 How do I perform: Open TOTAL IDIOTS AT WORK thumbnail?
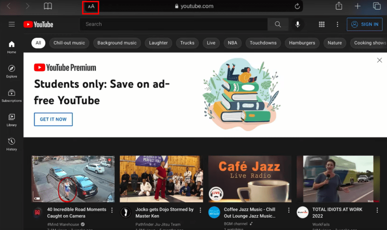click(338, 179)
